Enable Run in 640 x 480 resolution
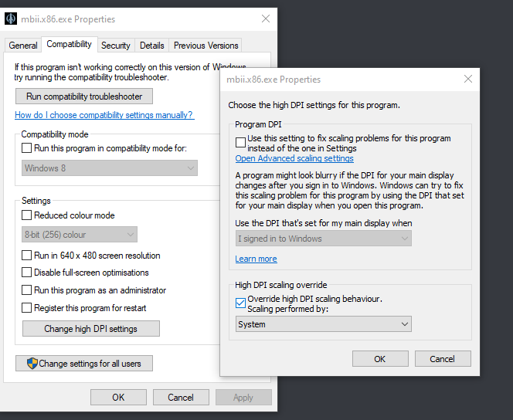This screenshot has width=513, height=420. click(x=27, y=256)
